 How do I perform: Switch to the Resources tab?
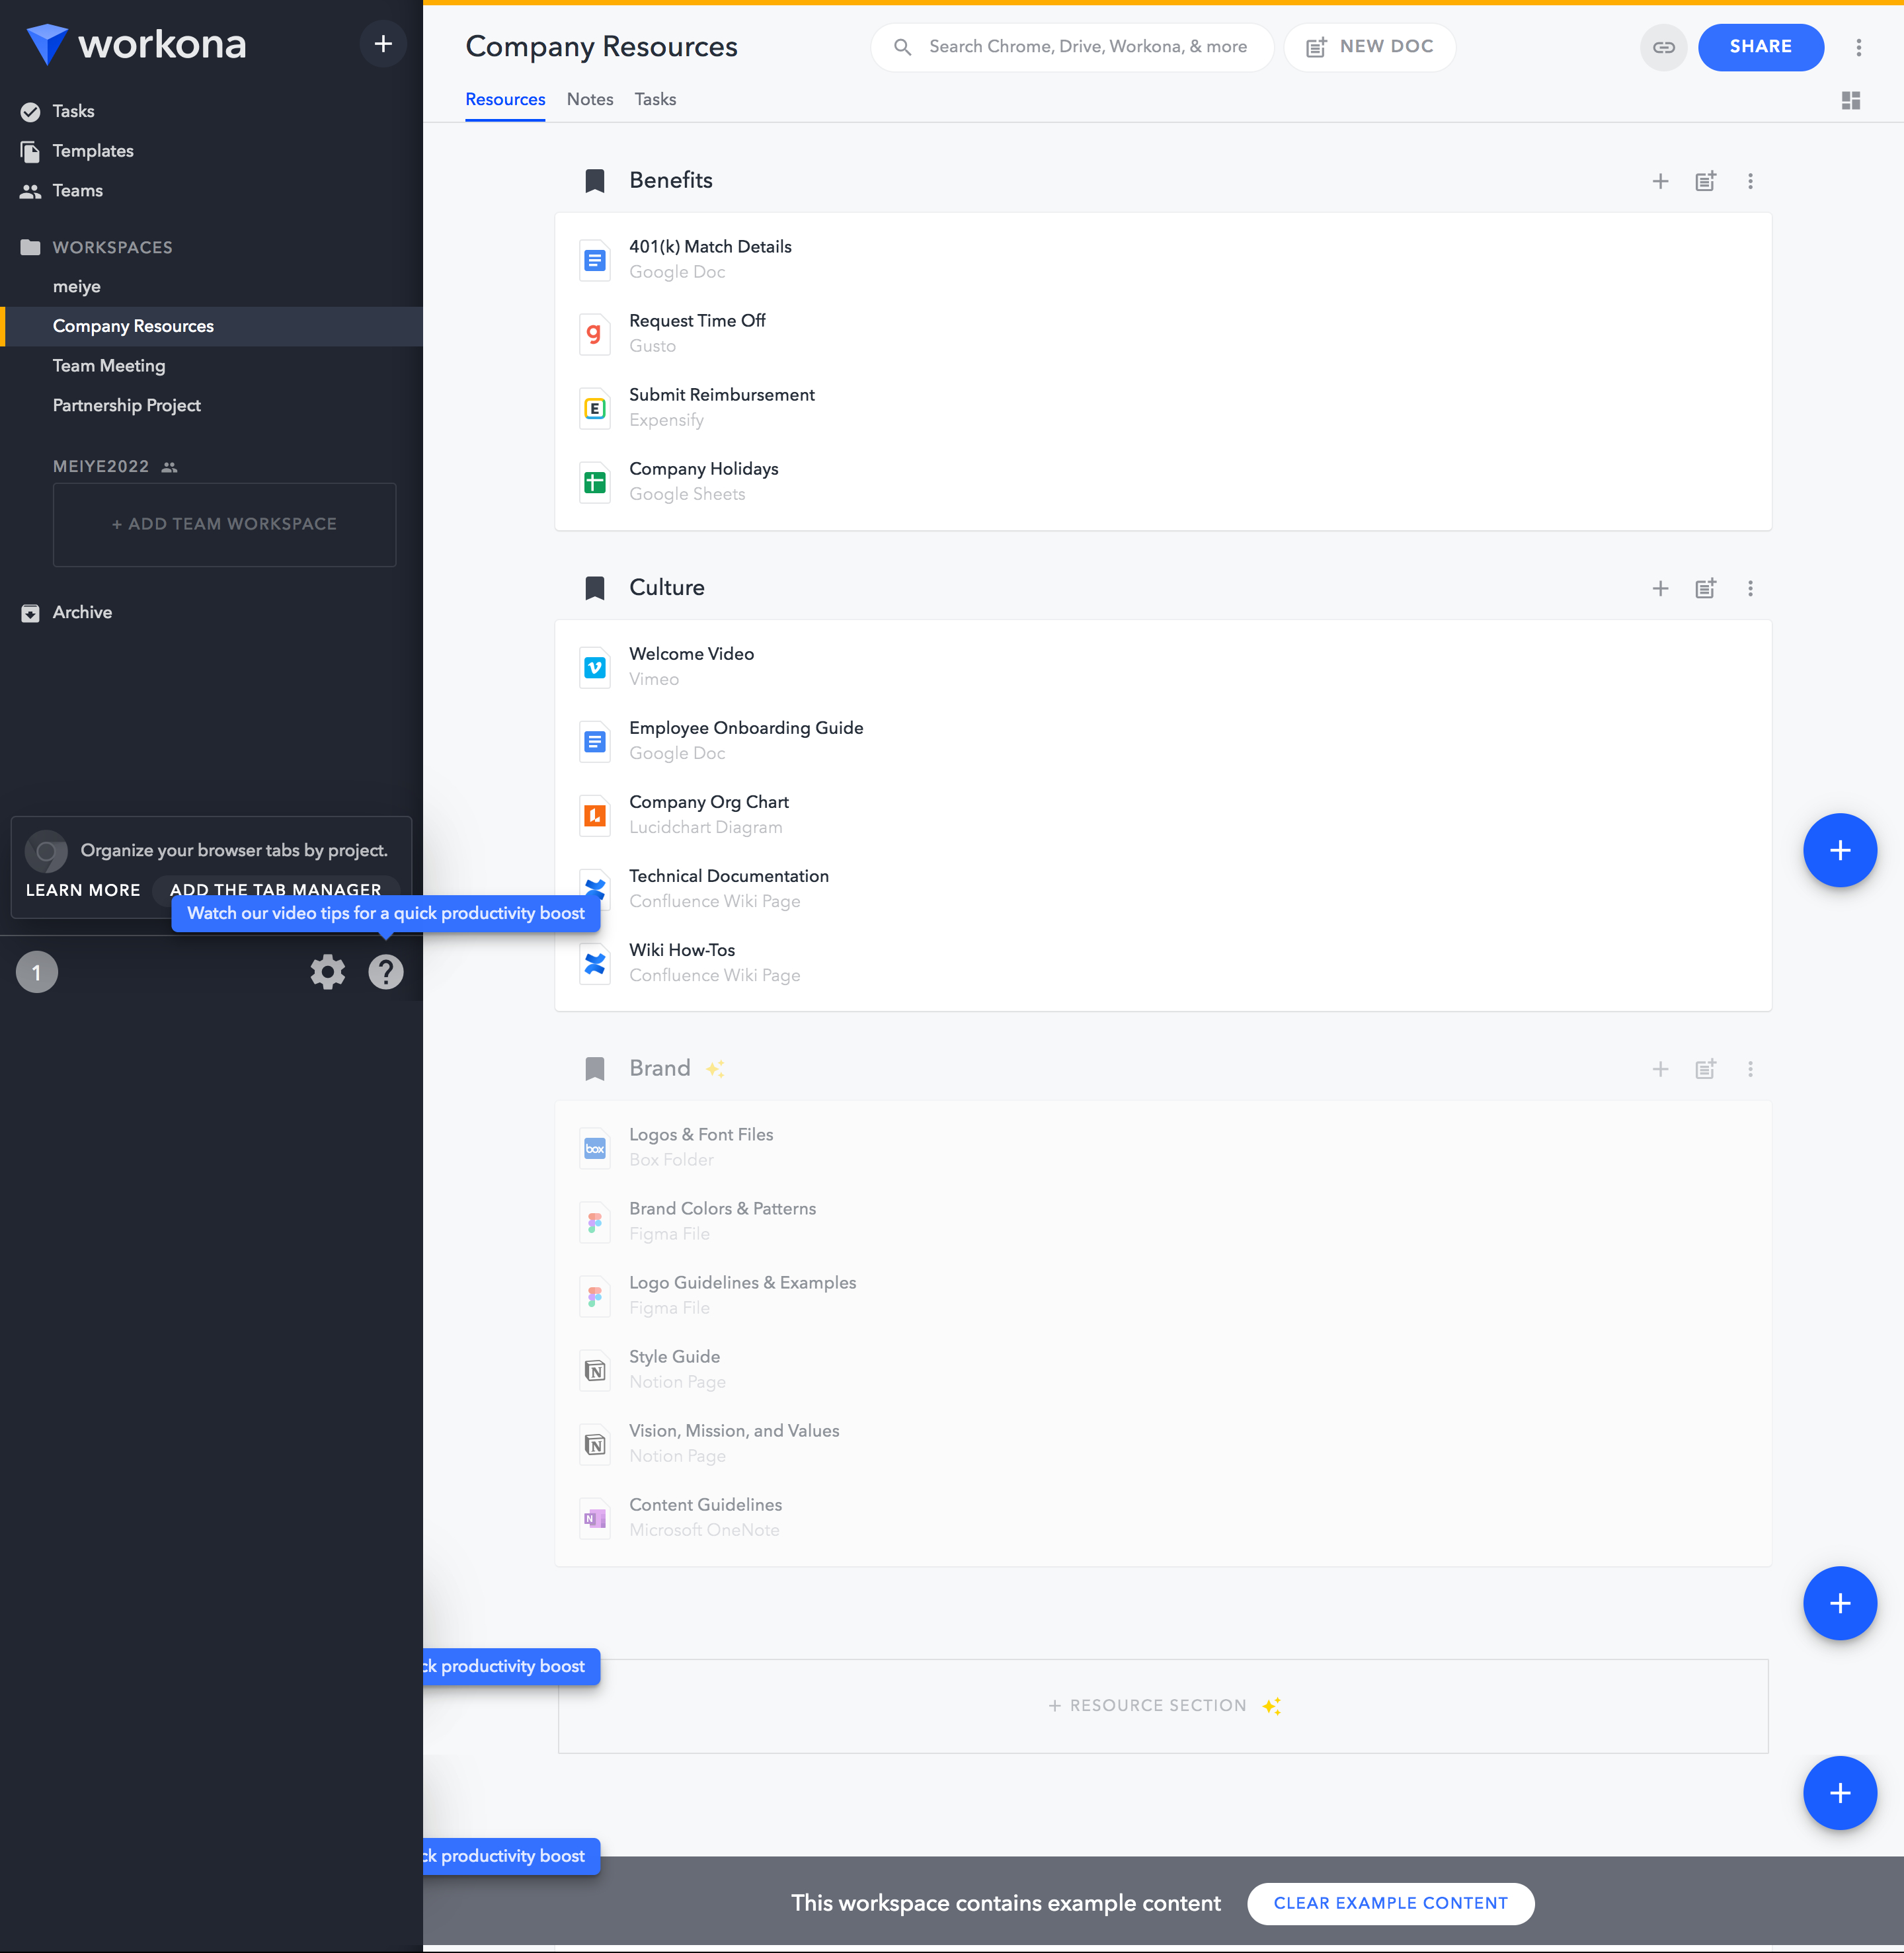coord(505,99)
